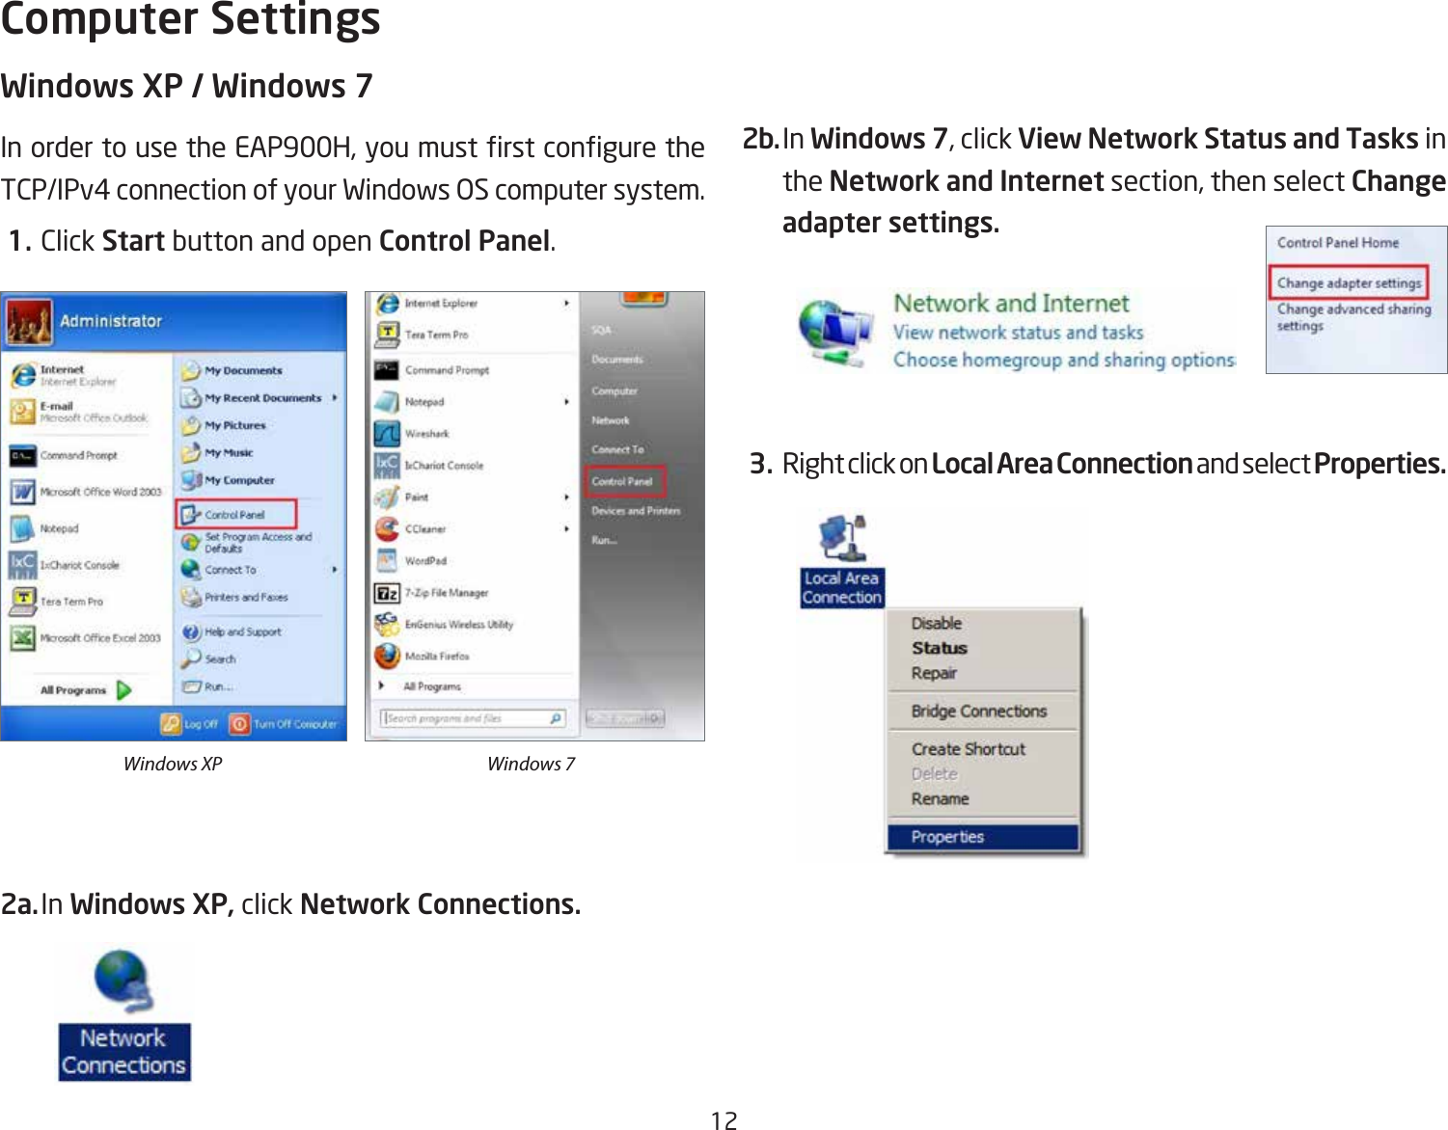Open Microsoft Office Excel 2003 in XP menu
Image resolution: width=1448 pixels, height=1130 pixels.
(x=86, y=638)
